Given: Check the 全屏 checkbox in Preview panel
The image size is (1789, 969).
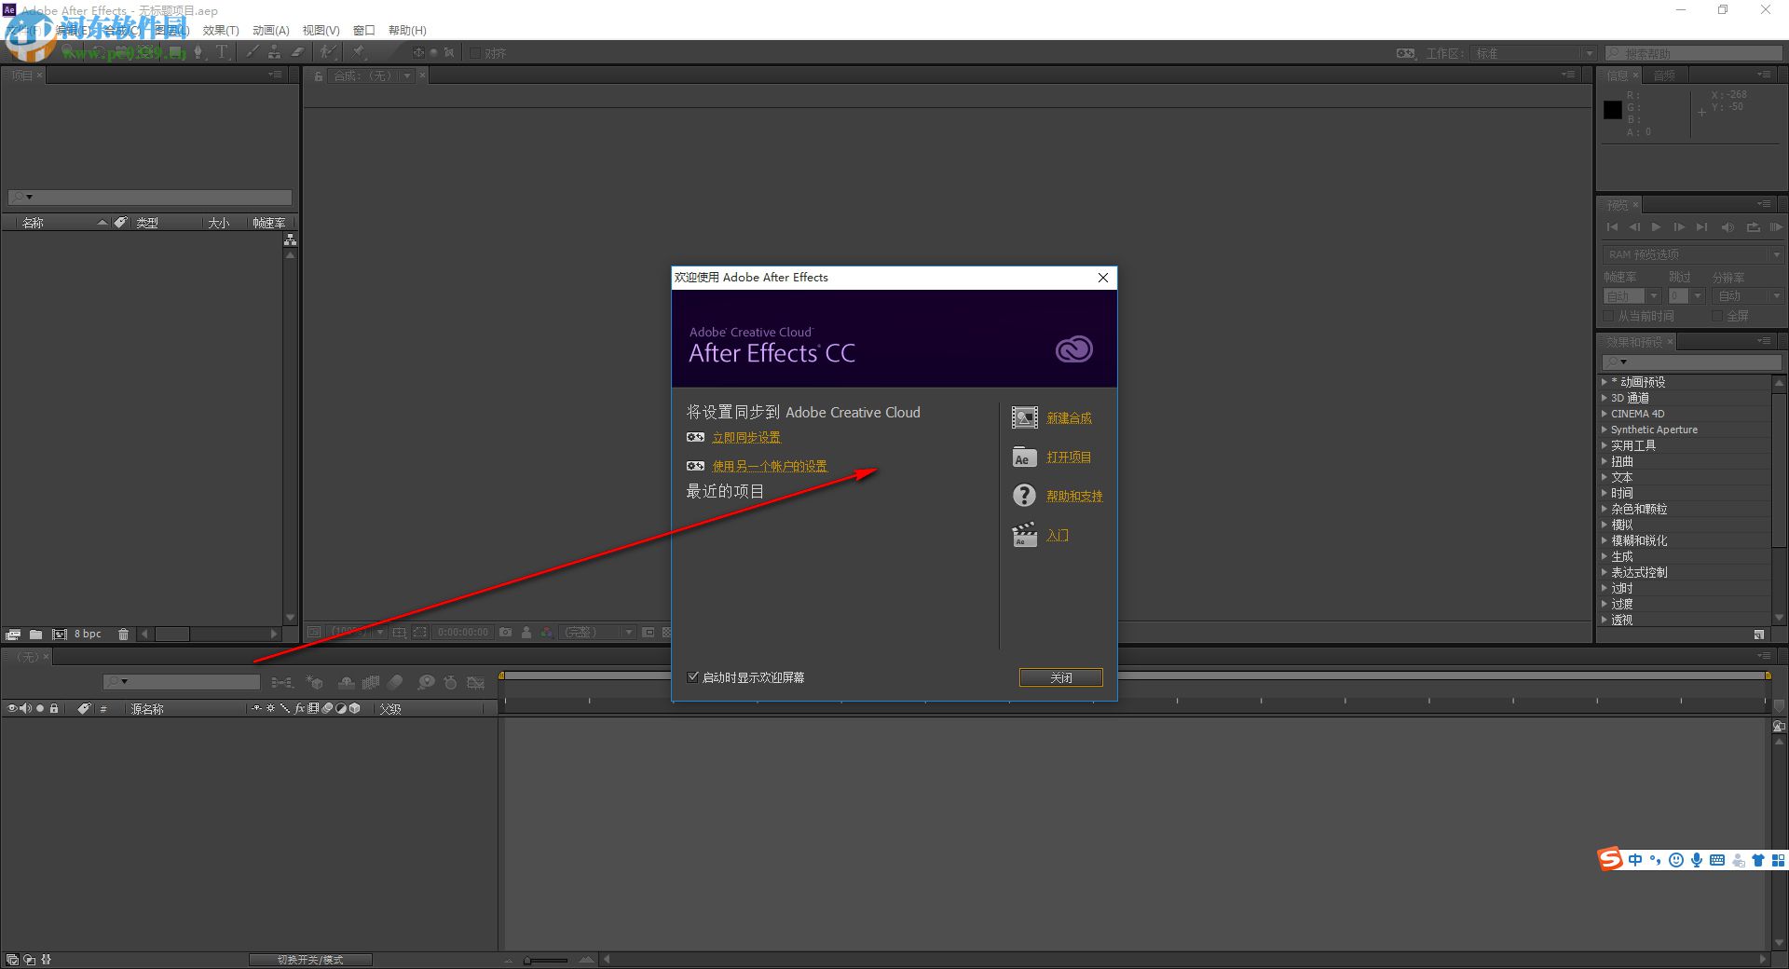Looking at the screenshot, I should (1717, 316).
